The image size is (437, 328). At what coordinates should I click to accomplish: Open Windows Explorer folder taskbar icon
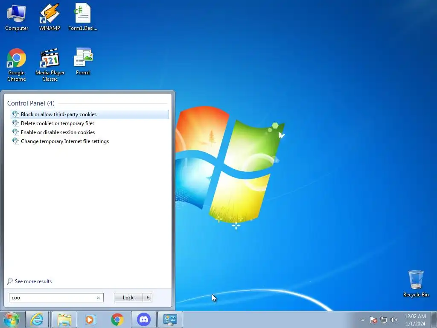[x=64, y=319]
